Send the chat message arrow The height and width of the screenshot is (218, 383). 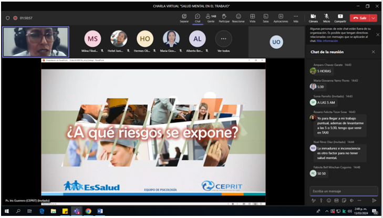(x=374, y=201)
